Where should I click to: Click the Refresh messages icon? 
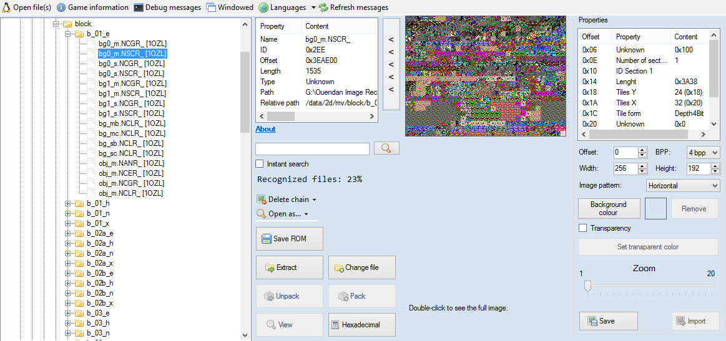(x=323, y=7)
